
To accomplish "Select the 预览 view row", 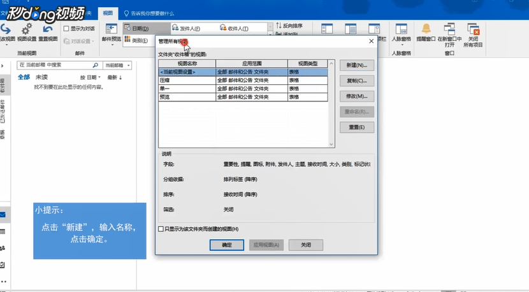I will point(243,97).
